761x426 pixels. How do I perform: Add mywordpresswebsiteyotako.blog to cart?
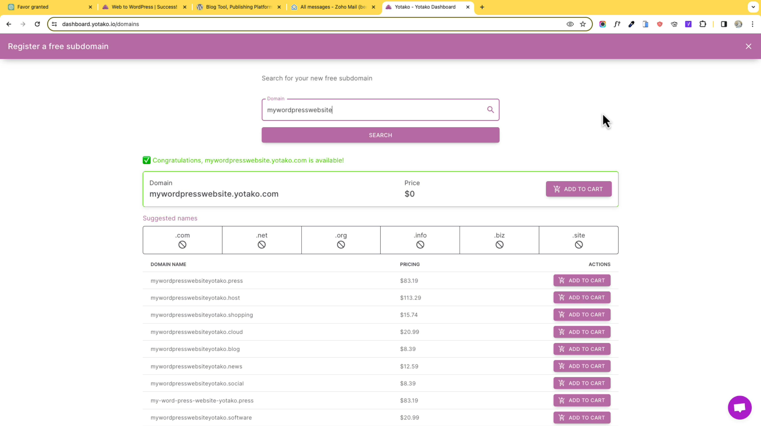pyautogui.click(x=582, y=349)
